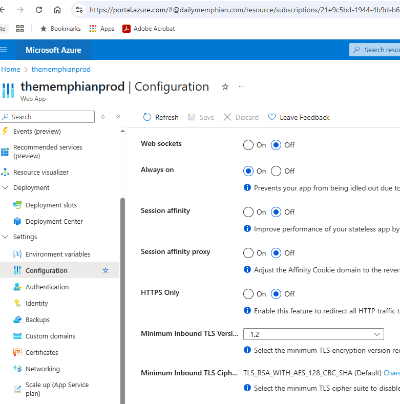Enable Session affinity On

click(248, 212)
